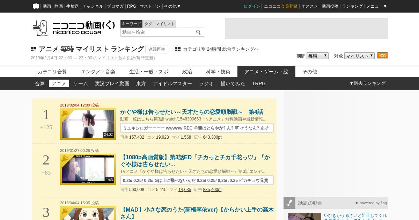419x220 pixels.
Task: Click the ニコニコ会員登録 link
Action: pos(281,6)
